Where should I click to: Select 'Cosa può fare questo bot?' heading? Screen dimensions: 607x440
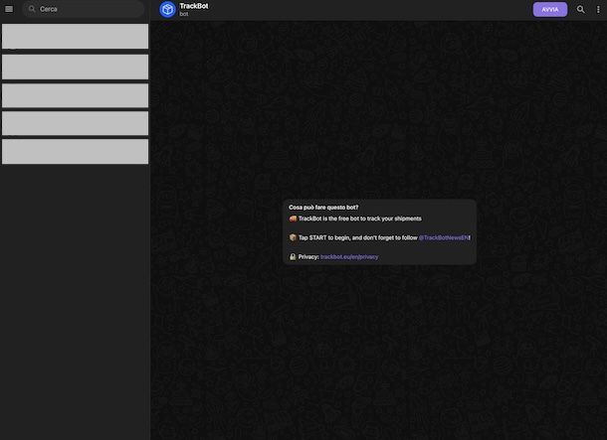(x=323, y=208)
